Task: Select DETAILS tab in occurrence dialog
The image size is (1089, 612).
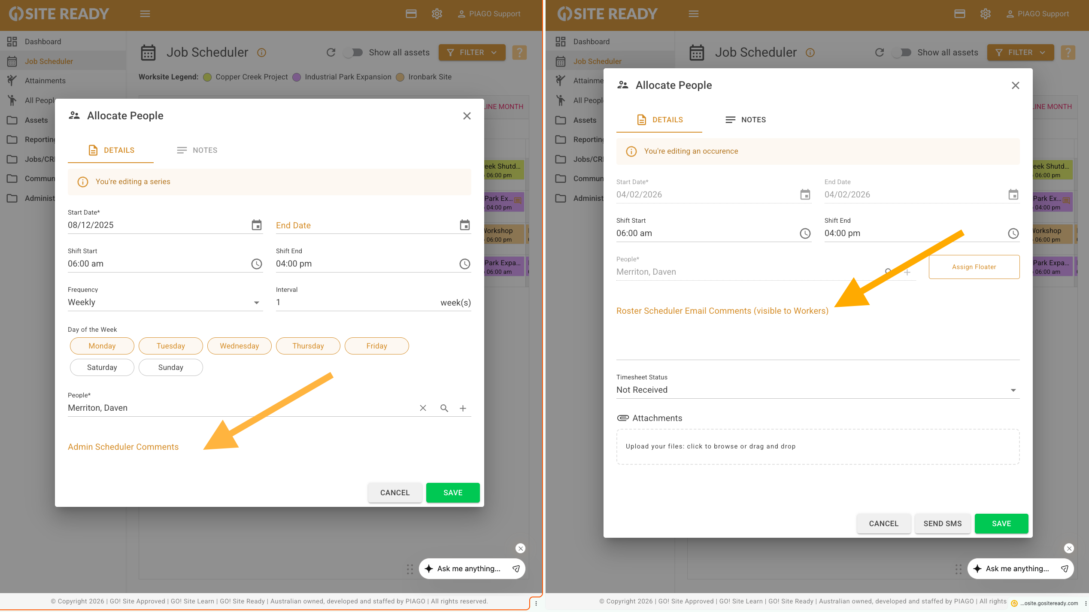Action: [659, 120]
